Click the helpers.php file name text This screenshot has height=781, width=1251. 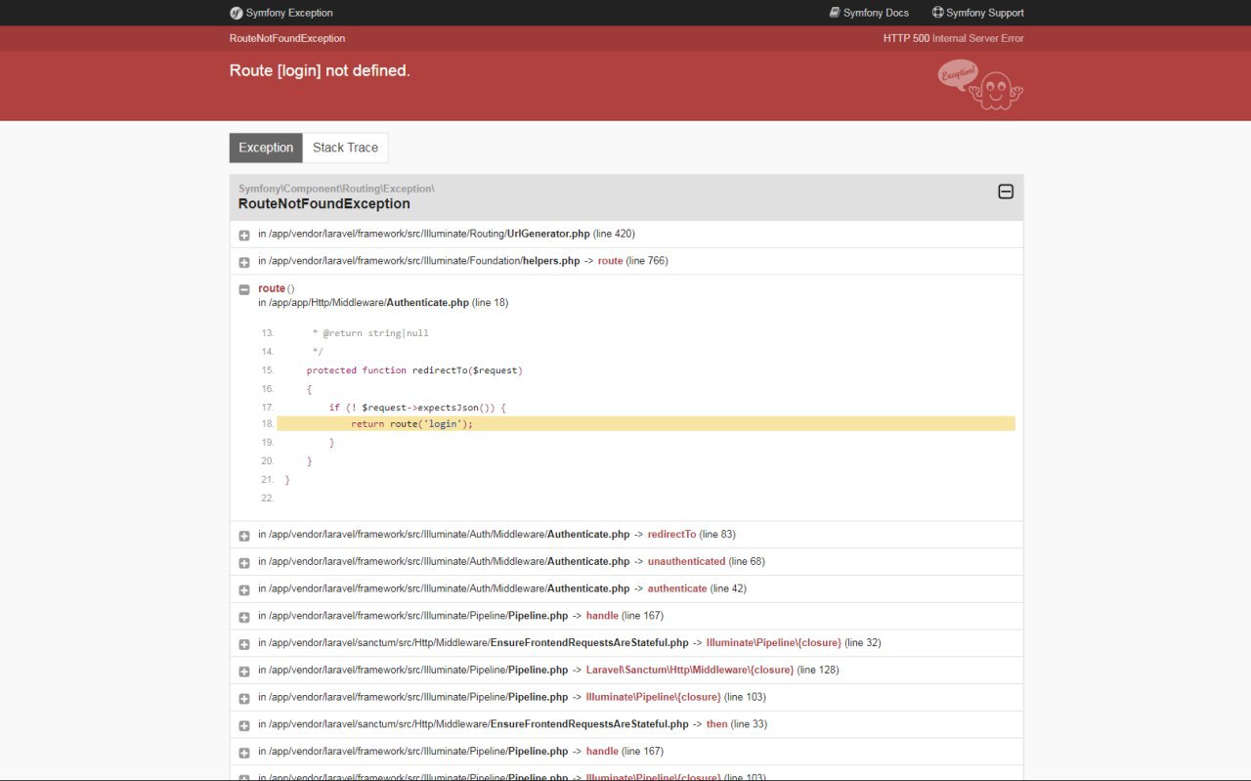pos(551,261)
